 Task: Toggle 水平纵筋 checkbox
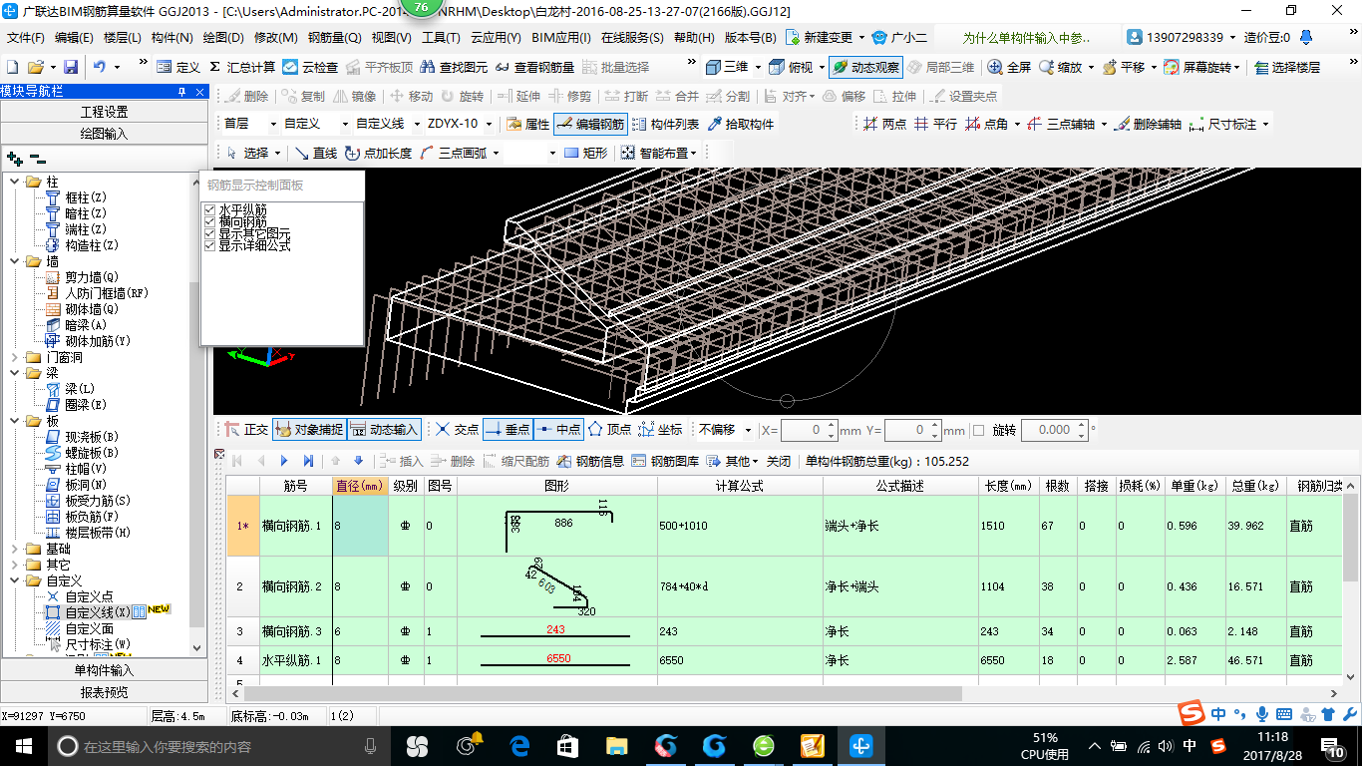tap(209, 209)
